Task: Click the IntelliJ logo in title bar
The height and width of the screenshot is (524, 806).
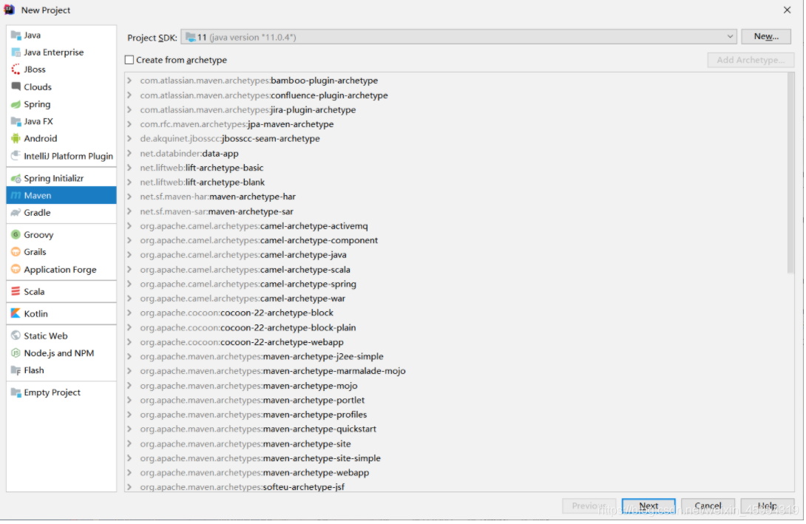Action: [x=10, y=10]
